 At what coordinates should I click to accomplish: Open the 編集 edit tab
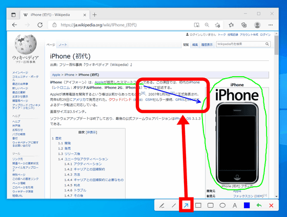pos(195,45)
